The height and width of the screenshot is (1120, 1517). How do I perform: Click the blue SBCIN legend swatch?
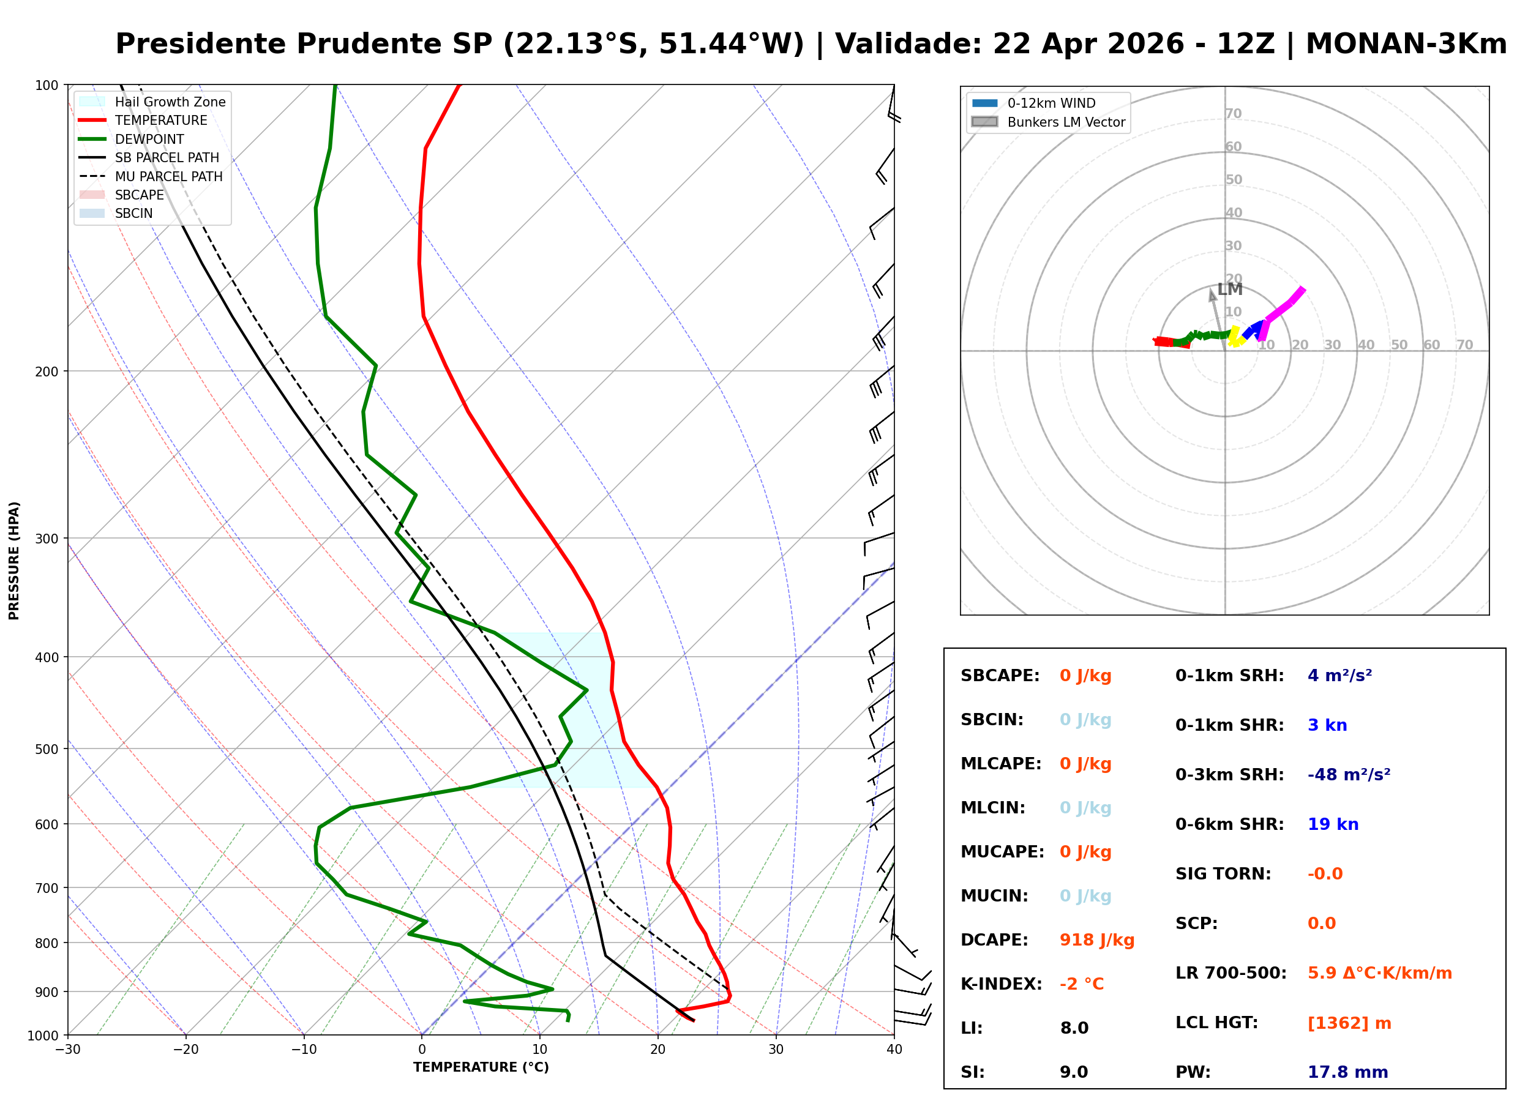[x=92, y=213]
